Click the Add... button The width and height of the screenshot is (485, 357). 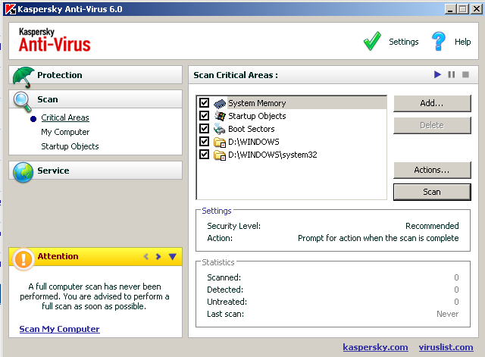(432, 103)
